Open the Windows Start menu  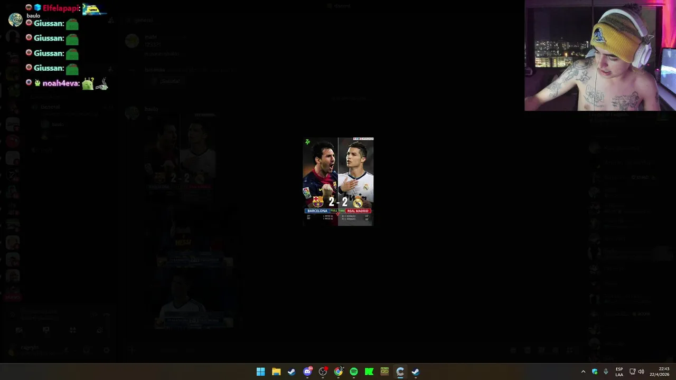(260, 372)
